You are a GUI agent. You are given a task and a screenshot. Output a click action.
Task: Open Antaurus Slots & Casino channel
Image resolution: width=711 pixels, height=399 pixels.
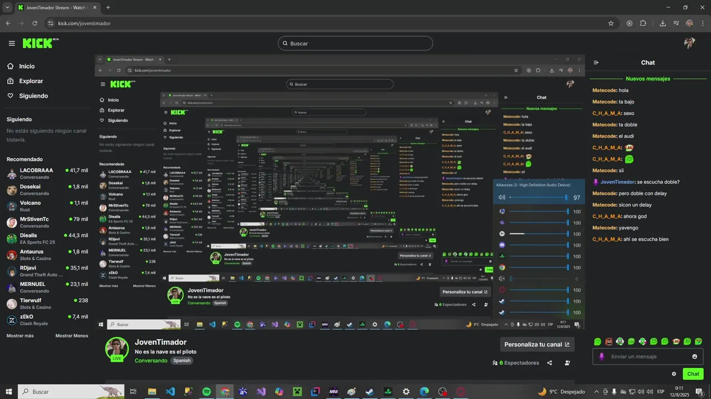pyautogui.click(x=47, y=255)
